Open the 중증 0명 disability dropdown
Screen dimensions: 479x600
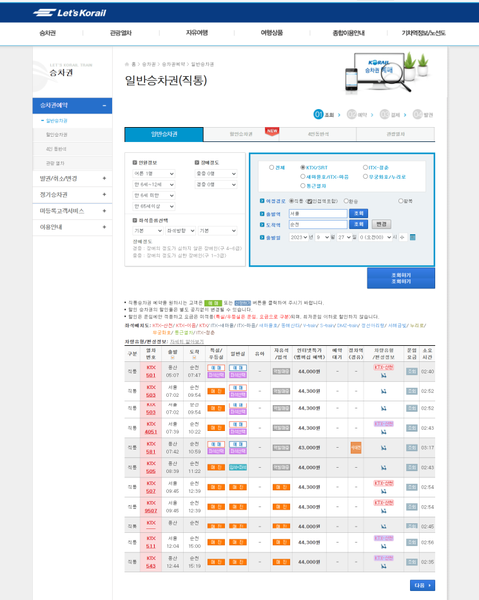click(215, 174)
